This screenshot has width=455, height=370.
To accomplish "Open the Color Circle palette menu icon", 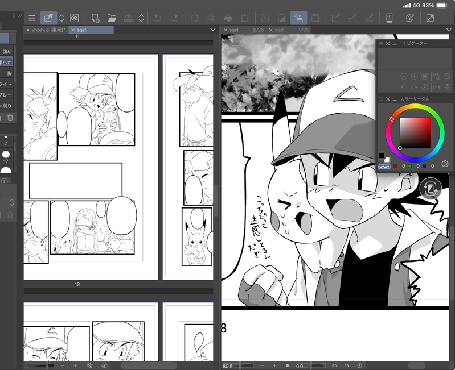I will point(381,99).
